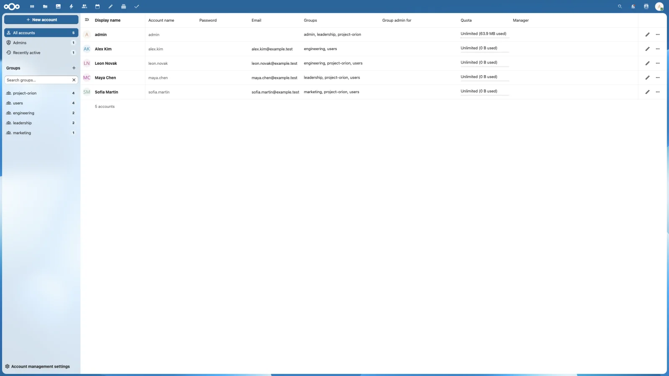Click the Quota column header
The height and width of the screenshot is (376, 669).
[x=466, y=20]
